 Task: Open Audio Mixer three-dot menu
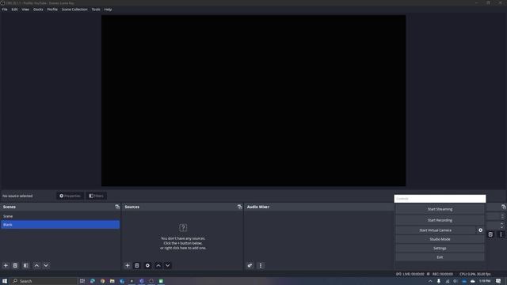261,265
